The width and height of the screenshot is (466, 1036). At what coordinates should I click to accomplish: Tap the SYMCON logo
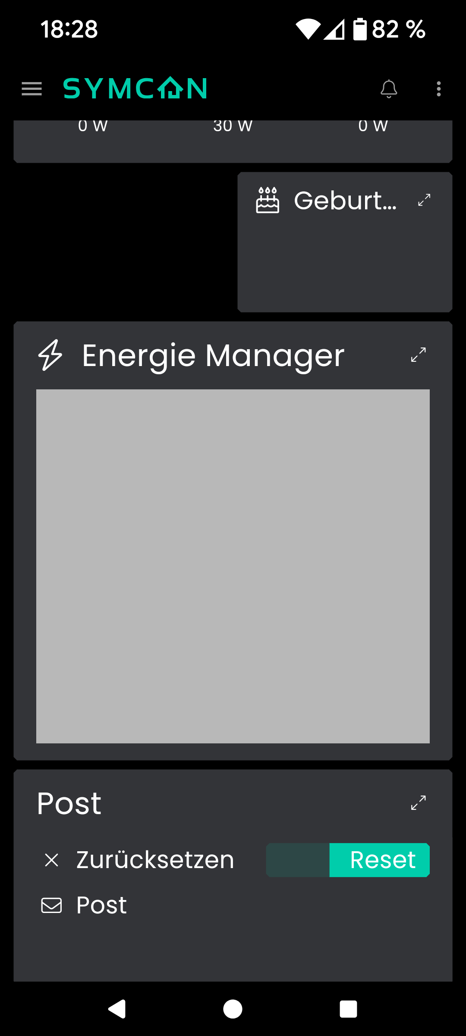[x=135, y=88]
